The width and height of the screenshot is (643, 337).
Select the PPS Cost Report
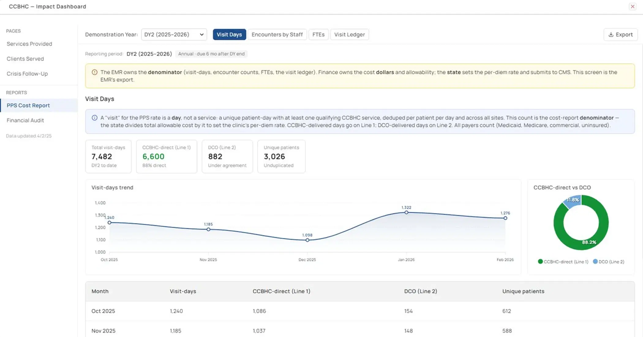39,105
